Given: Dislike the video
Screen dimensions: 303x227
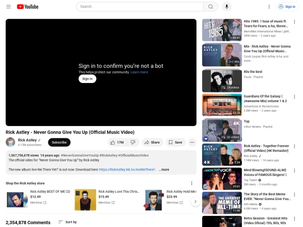Looking at the screenshot, I should tap(133, 142).
